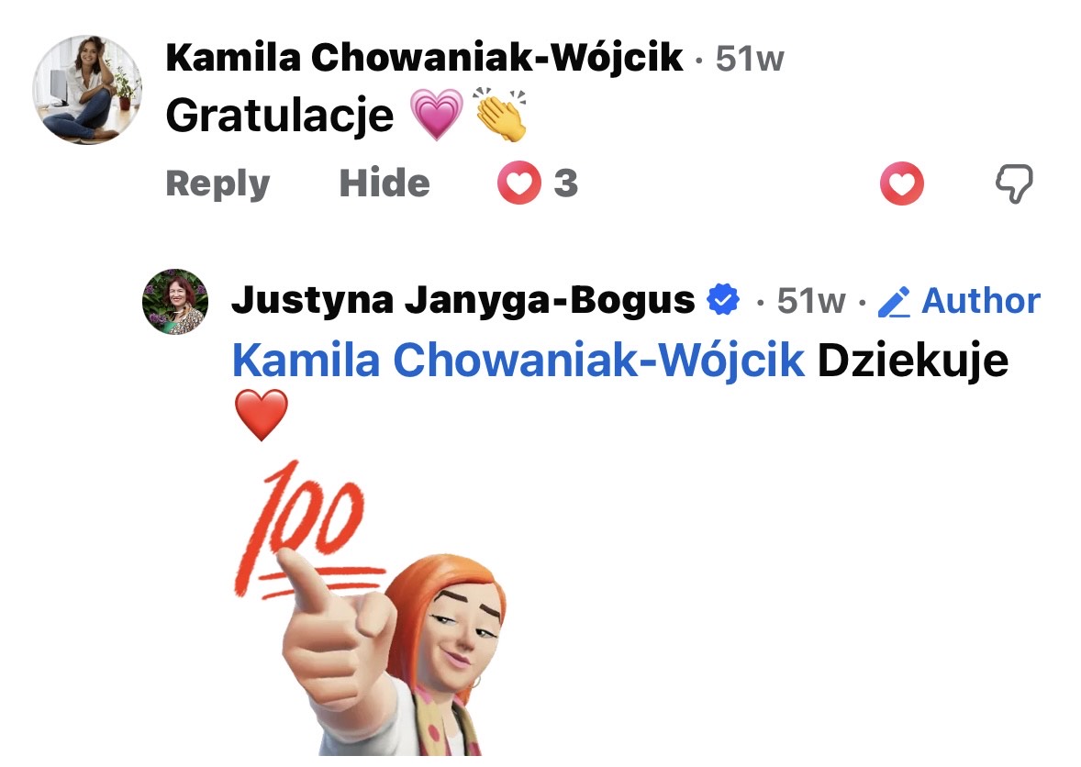Click the Kamila Chowaniak-Wójcik commenter name

pos(424,57)
